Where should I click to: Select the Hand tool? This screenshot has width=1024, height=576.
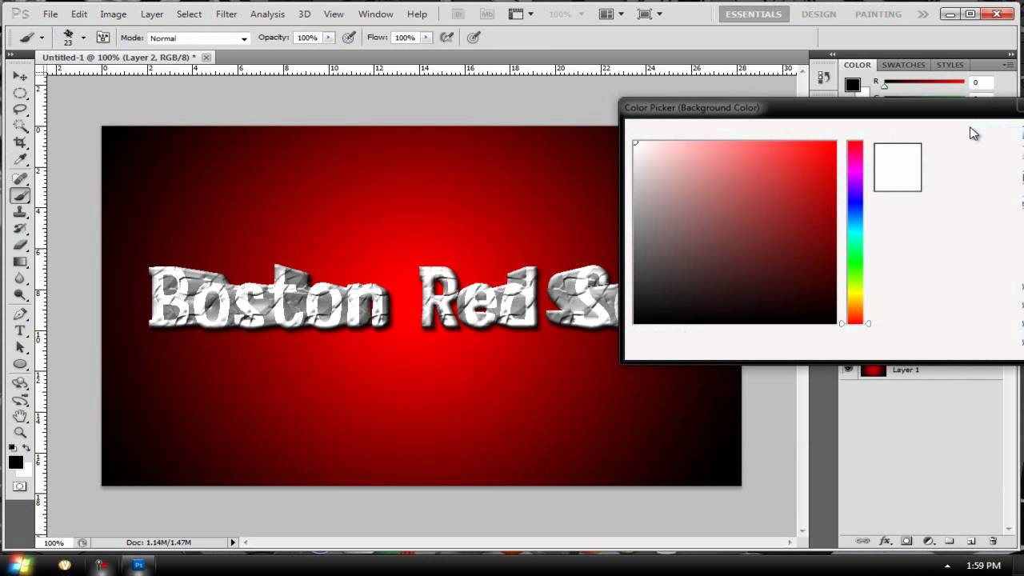[x=20, y=417]
